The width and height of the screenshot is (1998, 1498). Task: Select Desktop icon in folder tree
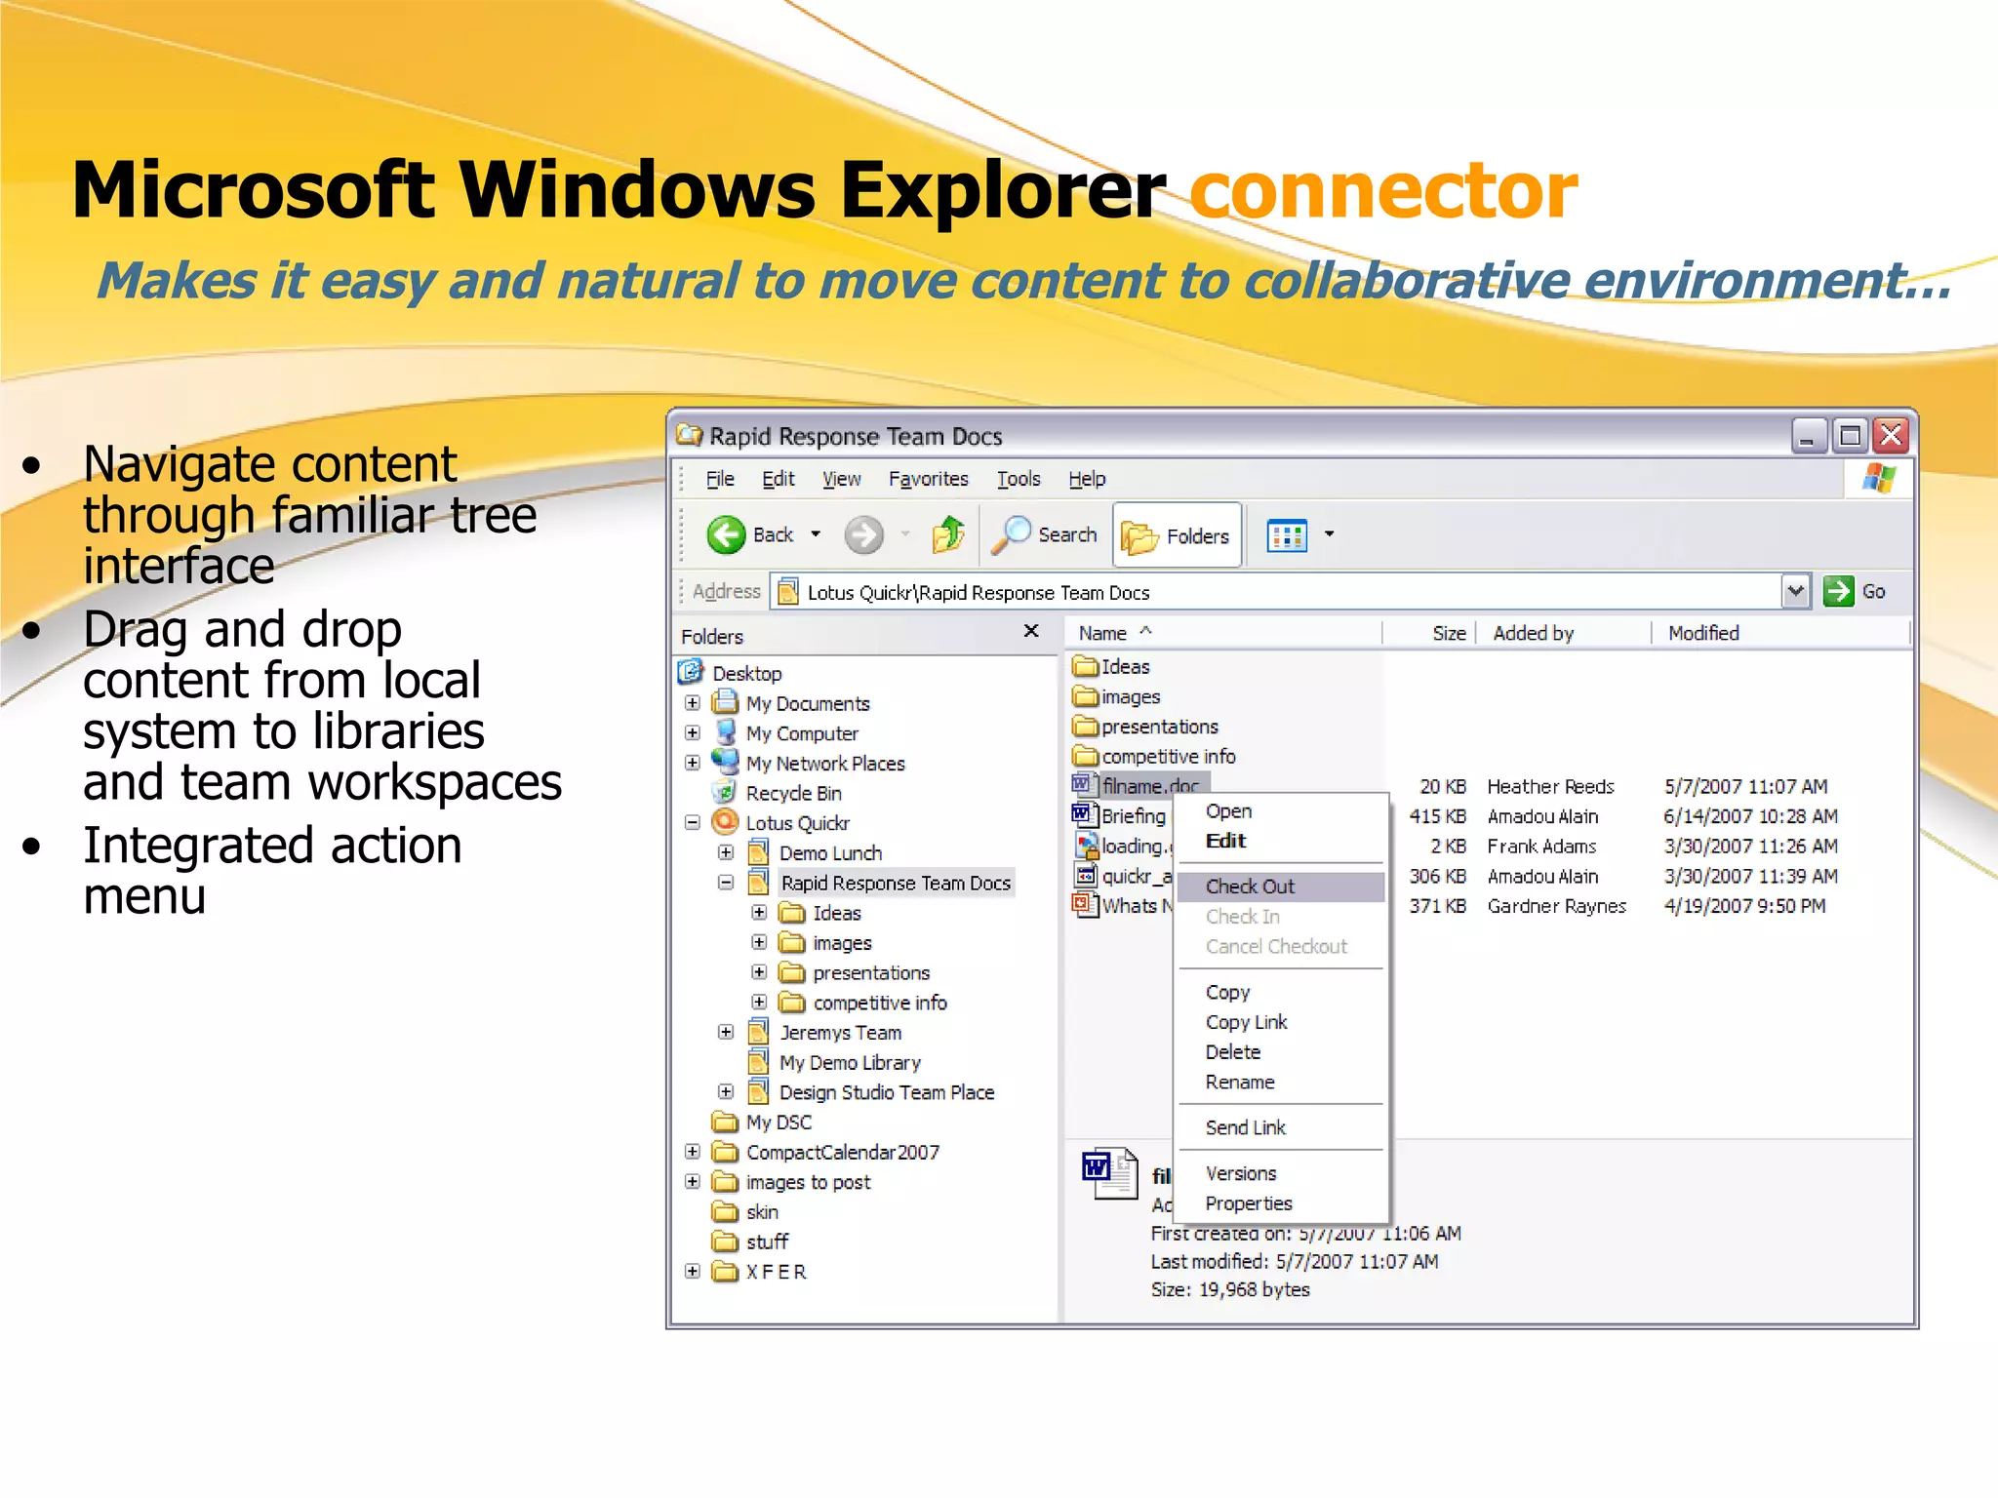tap(690, 672)
